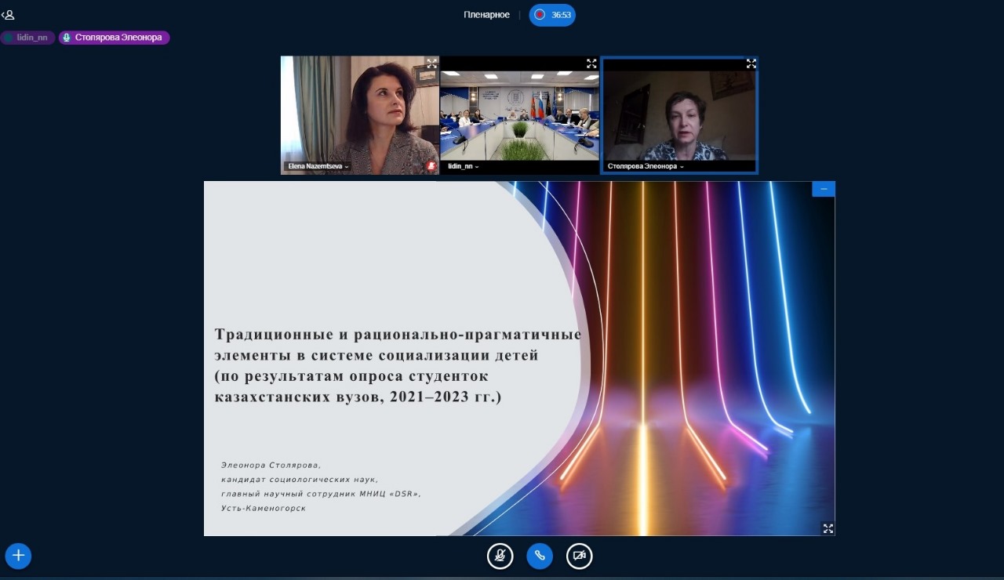The image size is (1004, 580).
Task: Click the presentation slide title text
Action: click(x=398, y=365)
